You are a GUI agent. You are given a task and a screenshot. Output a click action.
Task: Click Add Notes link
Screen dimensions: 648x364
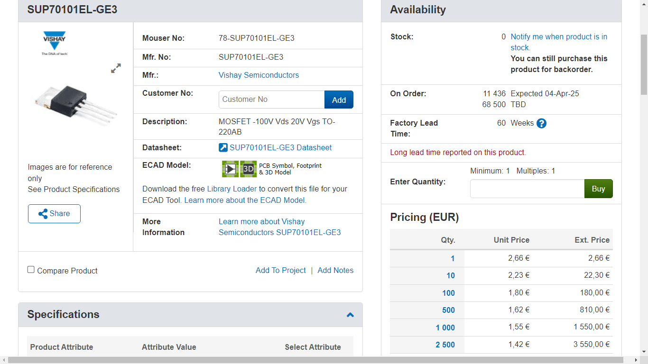click(x=335, y=270)
